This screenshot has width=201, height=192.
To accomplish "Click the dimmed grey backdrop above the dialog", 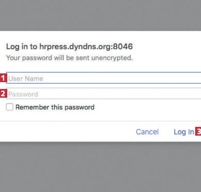I will tap(100, 16).
